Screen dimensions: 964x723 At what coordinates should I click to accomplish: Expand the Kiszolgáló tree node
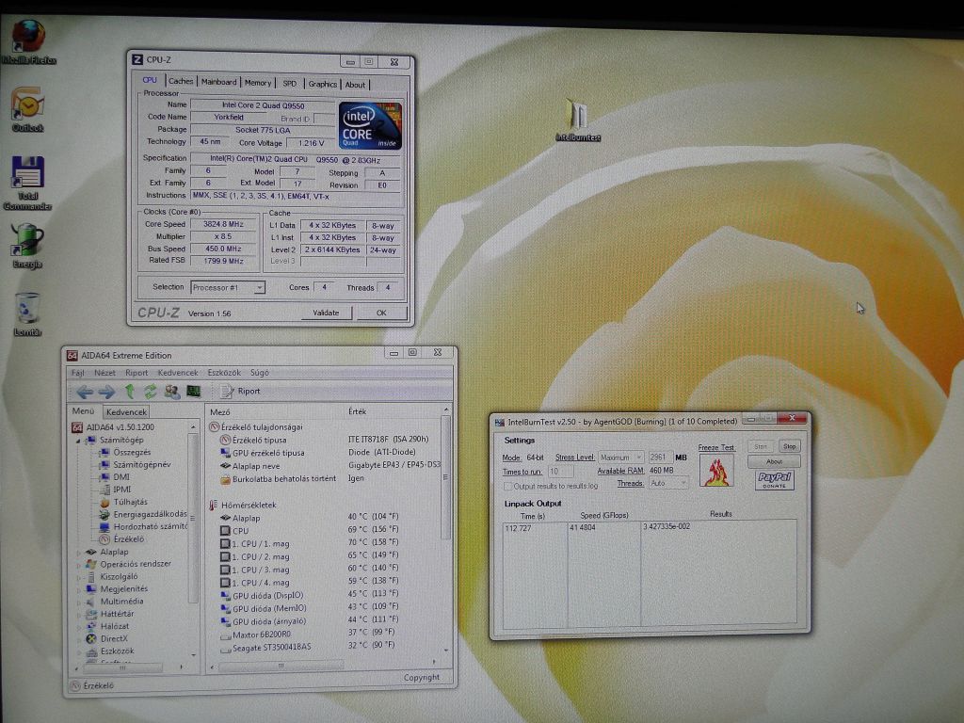[78, 577]
